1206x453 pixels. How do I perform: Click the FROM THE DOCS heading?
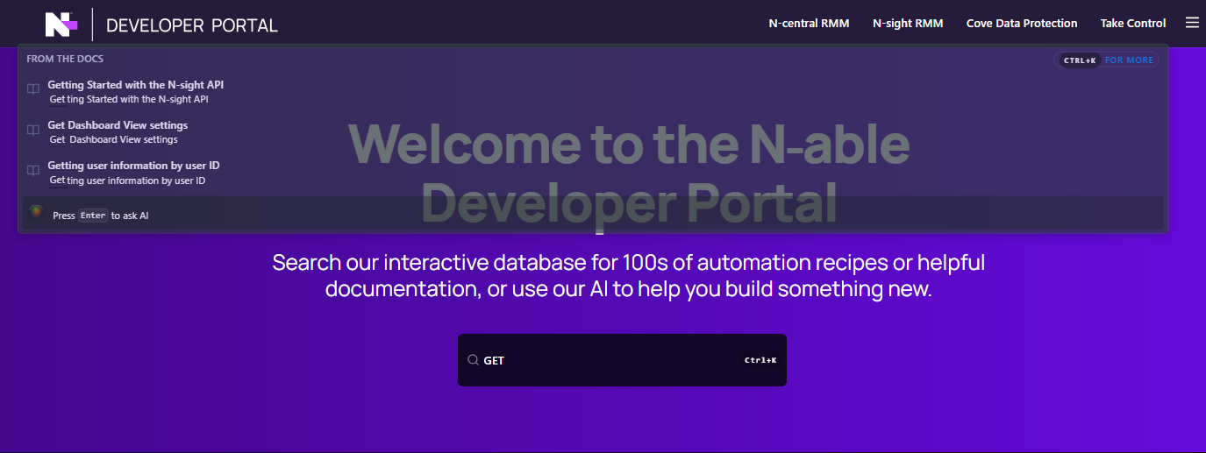point(65,59)
